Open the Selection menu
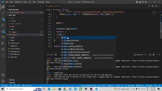Image resolution: width=162 pixels, height=91 pixels. [x=18, y=2]
